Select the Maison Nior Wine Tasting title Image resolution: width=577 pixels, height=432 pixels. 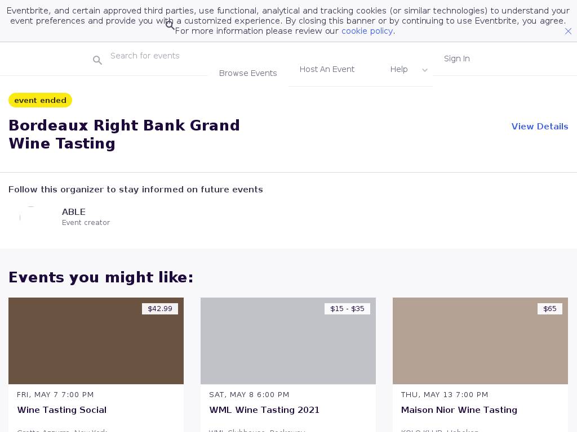click(x=459, y=410)
